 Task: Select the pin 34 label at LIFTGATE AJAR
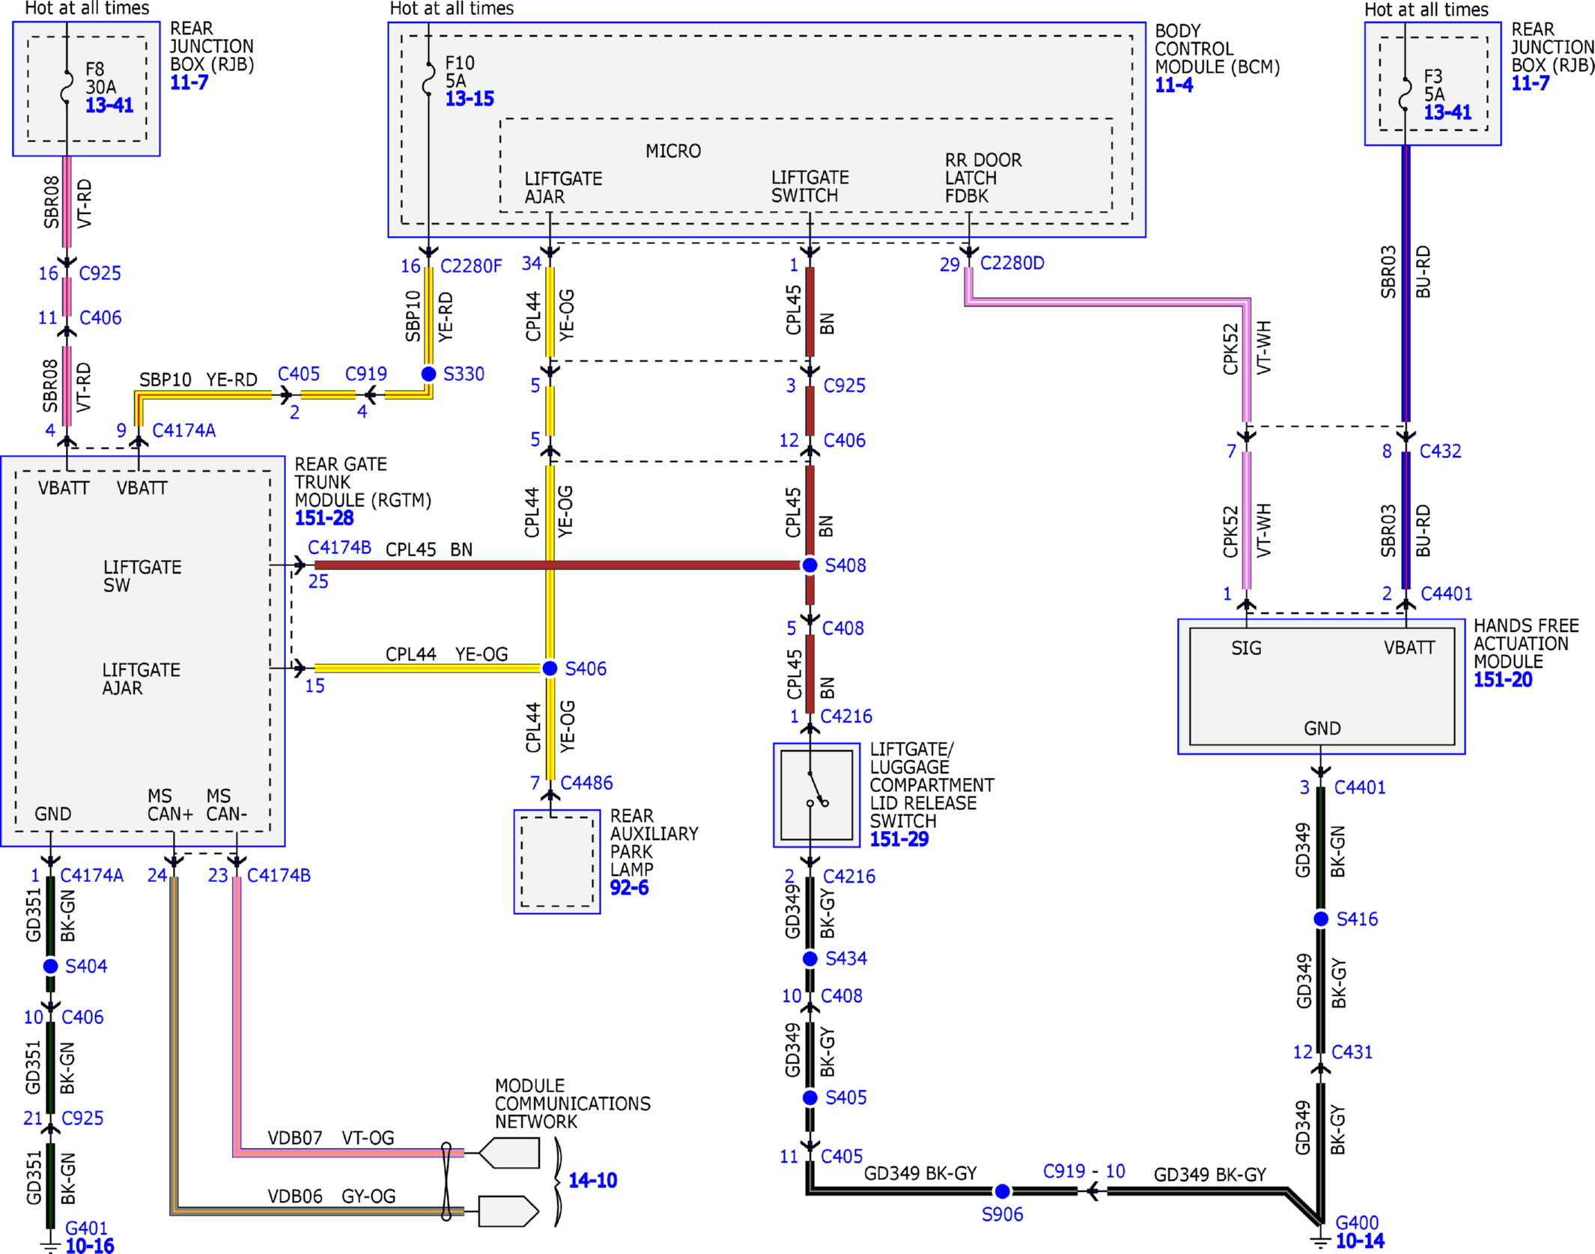tap(532, 264)
